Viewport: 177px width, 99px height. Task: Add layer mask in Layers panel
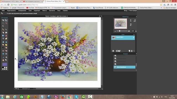pos(117,51)
